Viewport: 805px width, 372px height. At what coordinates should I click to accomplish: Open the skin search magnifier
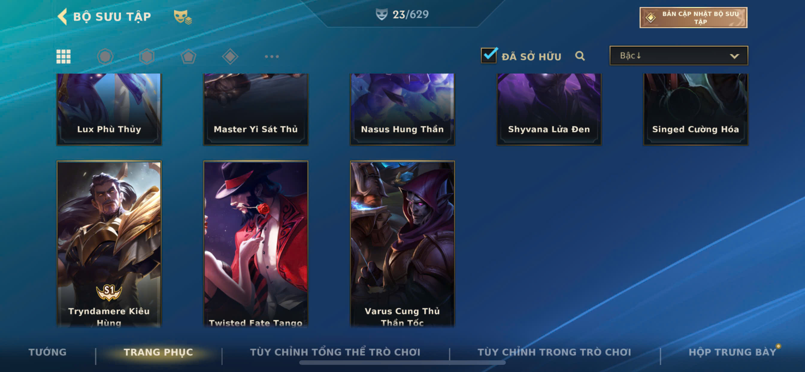(x=580, y=56)
